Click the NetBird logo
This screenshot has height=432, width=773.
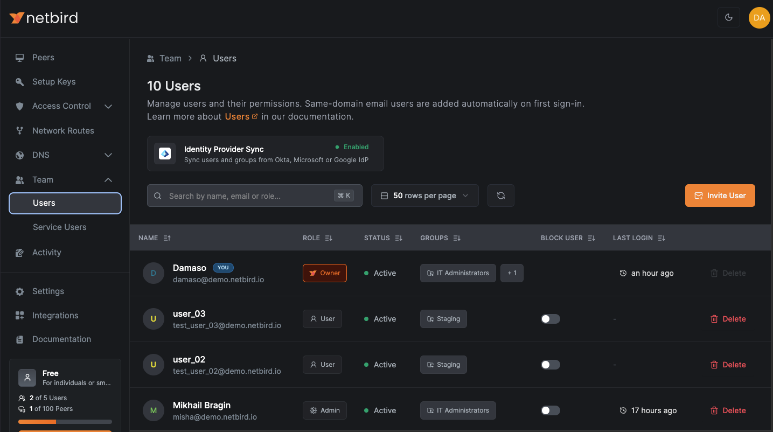pyautogui.click(x=44, y=18)
